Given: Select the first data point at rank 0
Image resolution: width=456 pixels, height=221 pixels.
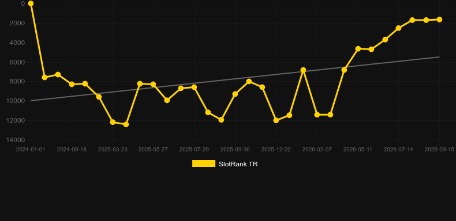Looking at the screenshot, I should (31, 3).
